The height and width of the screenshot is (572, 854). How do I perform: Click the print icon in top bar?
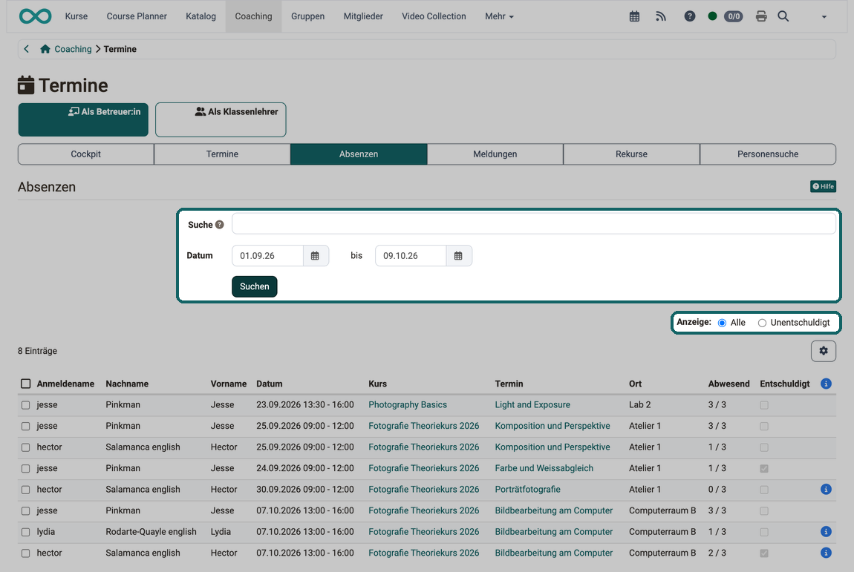tap(761, 16)
